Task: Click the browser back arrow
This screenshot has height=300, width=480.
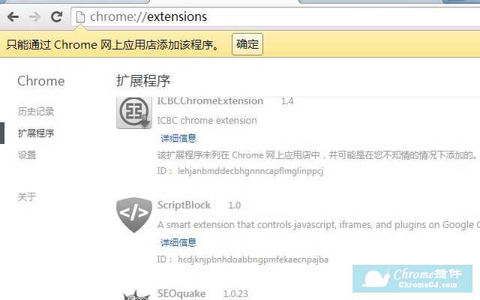Action: [13, 16]
